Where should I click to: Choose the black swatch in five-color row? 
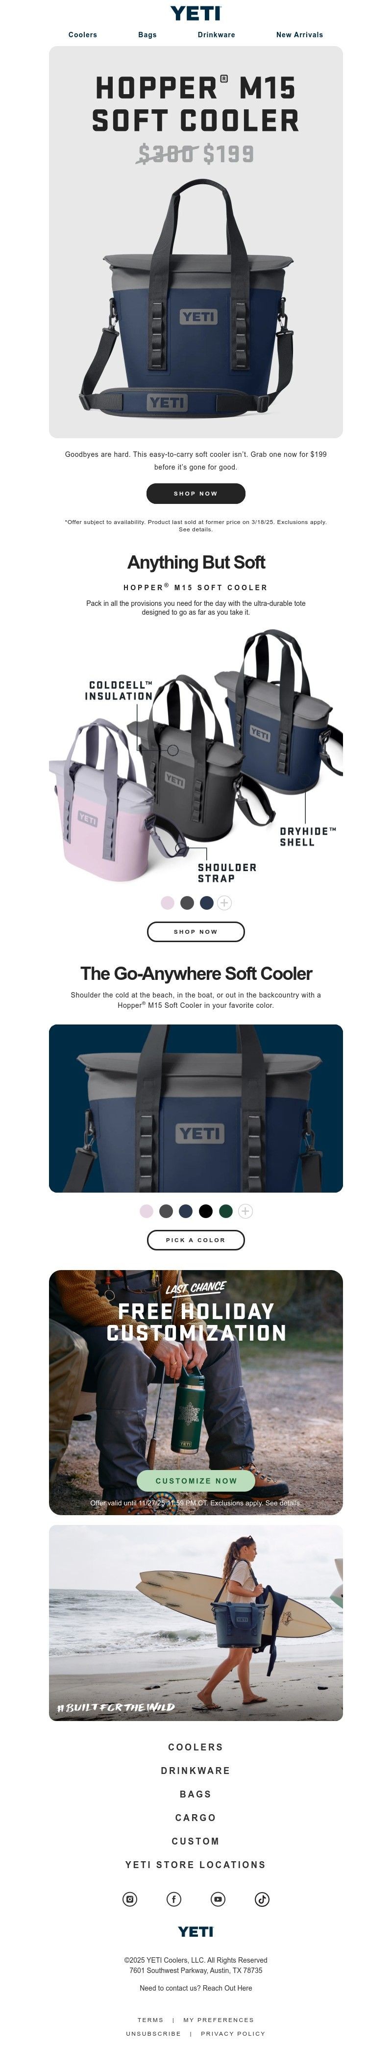coord(206,1211)
